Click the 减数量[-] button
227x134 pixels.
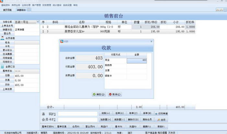pos(119,119)
